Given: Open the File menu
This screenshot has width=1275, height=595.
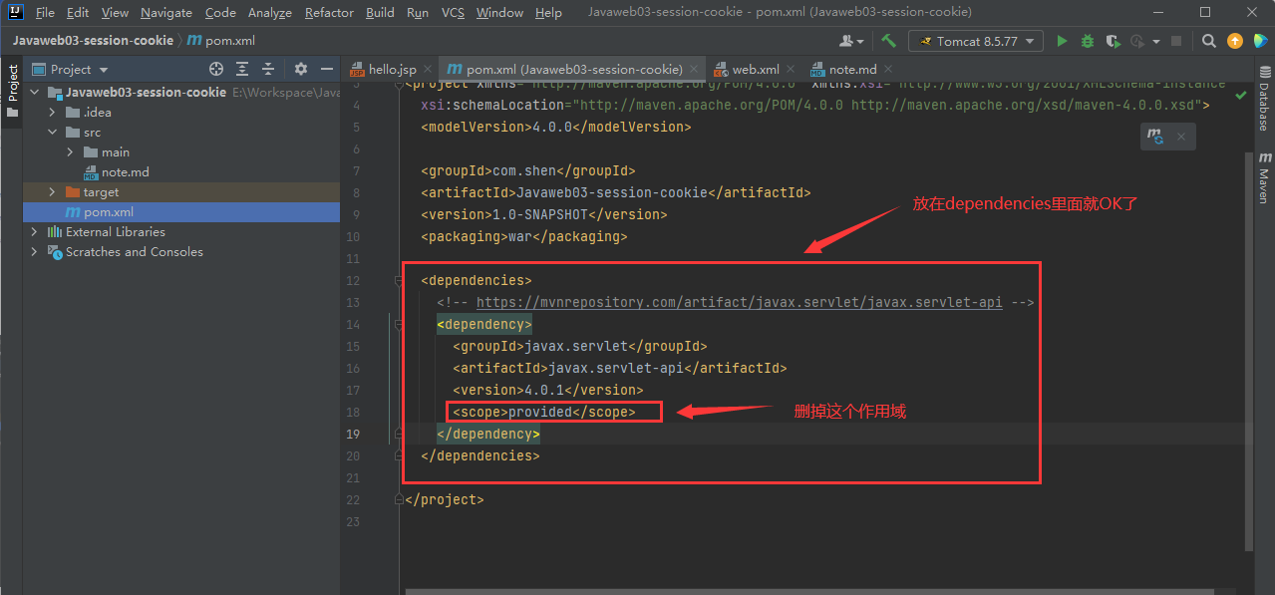Looking at the screenshot, I should point(45,13).
